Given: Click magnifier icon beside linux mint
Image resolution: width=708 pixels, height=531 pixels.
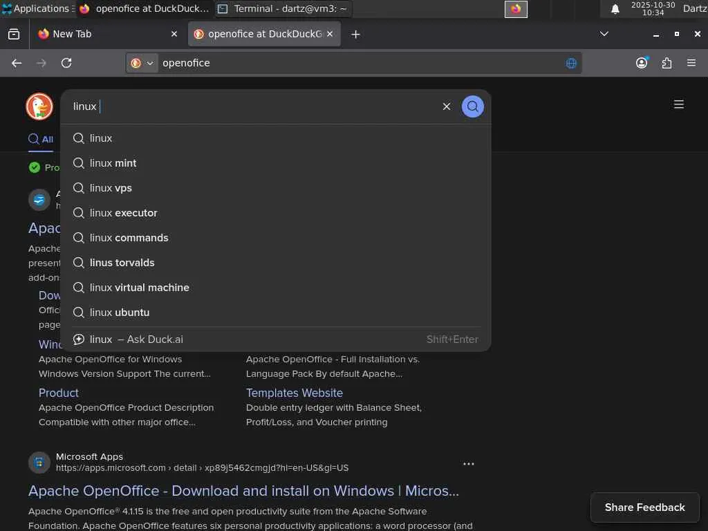Looking at the screenshot, I should [79, 163].
